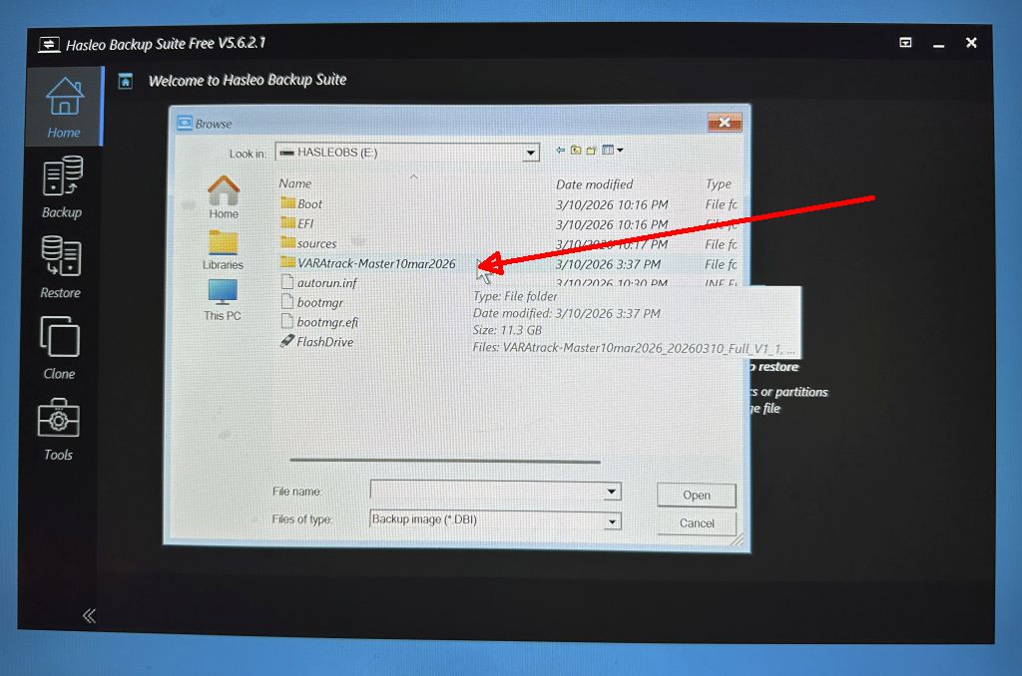Select the Libraries shortcut in places pane
This screenshot has height=676, width=1022.
point(223,250)
